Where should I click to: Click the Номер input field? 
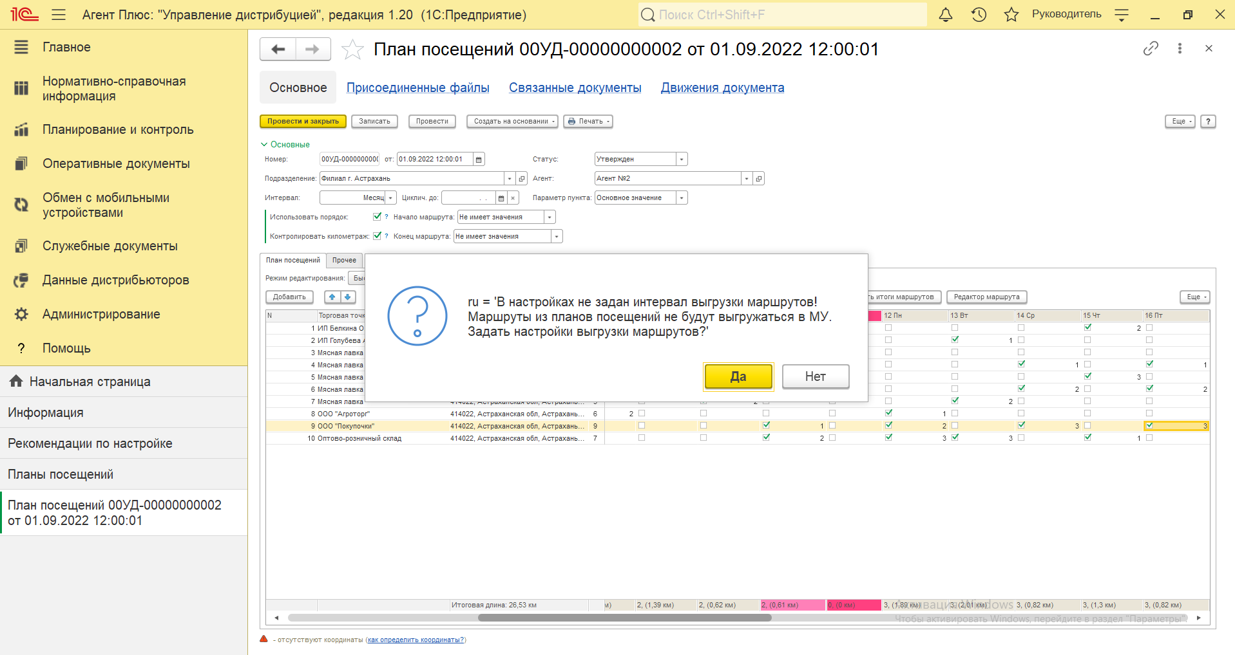349,160
